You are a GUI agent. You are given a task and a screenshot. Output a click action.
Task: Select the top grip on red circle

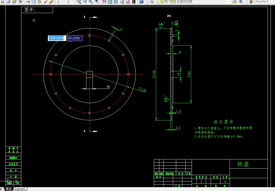90,35
